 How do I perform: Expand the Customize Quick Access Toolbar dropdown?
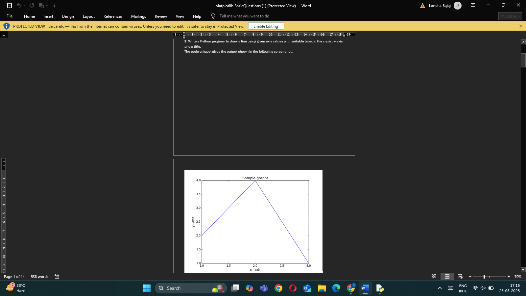pos(55,5)
